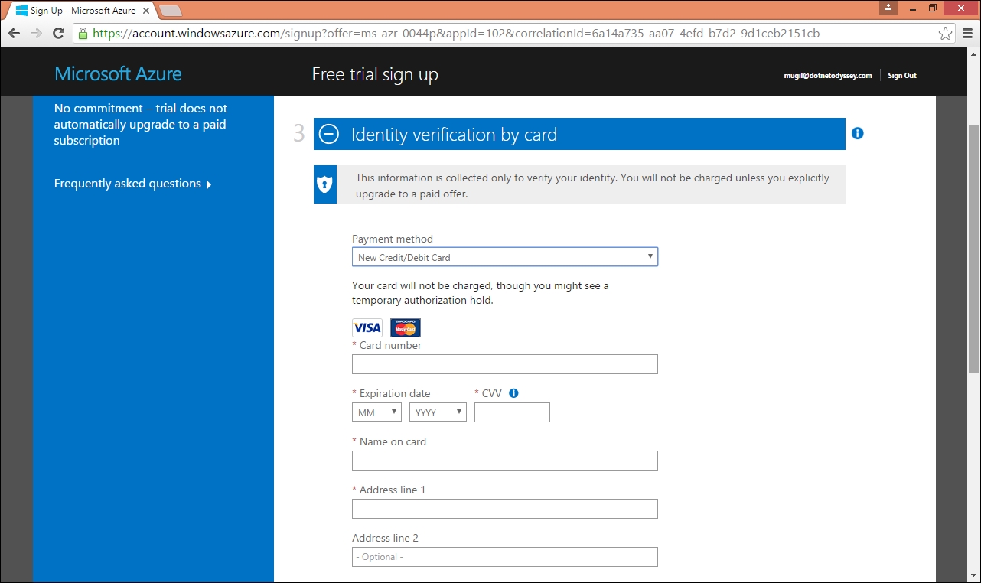This screenshot has width=981, height=583.
Task: Click the 'Name on card' label
Action: click(x=393, y=441)
